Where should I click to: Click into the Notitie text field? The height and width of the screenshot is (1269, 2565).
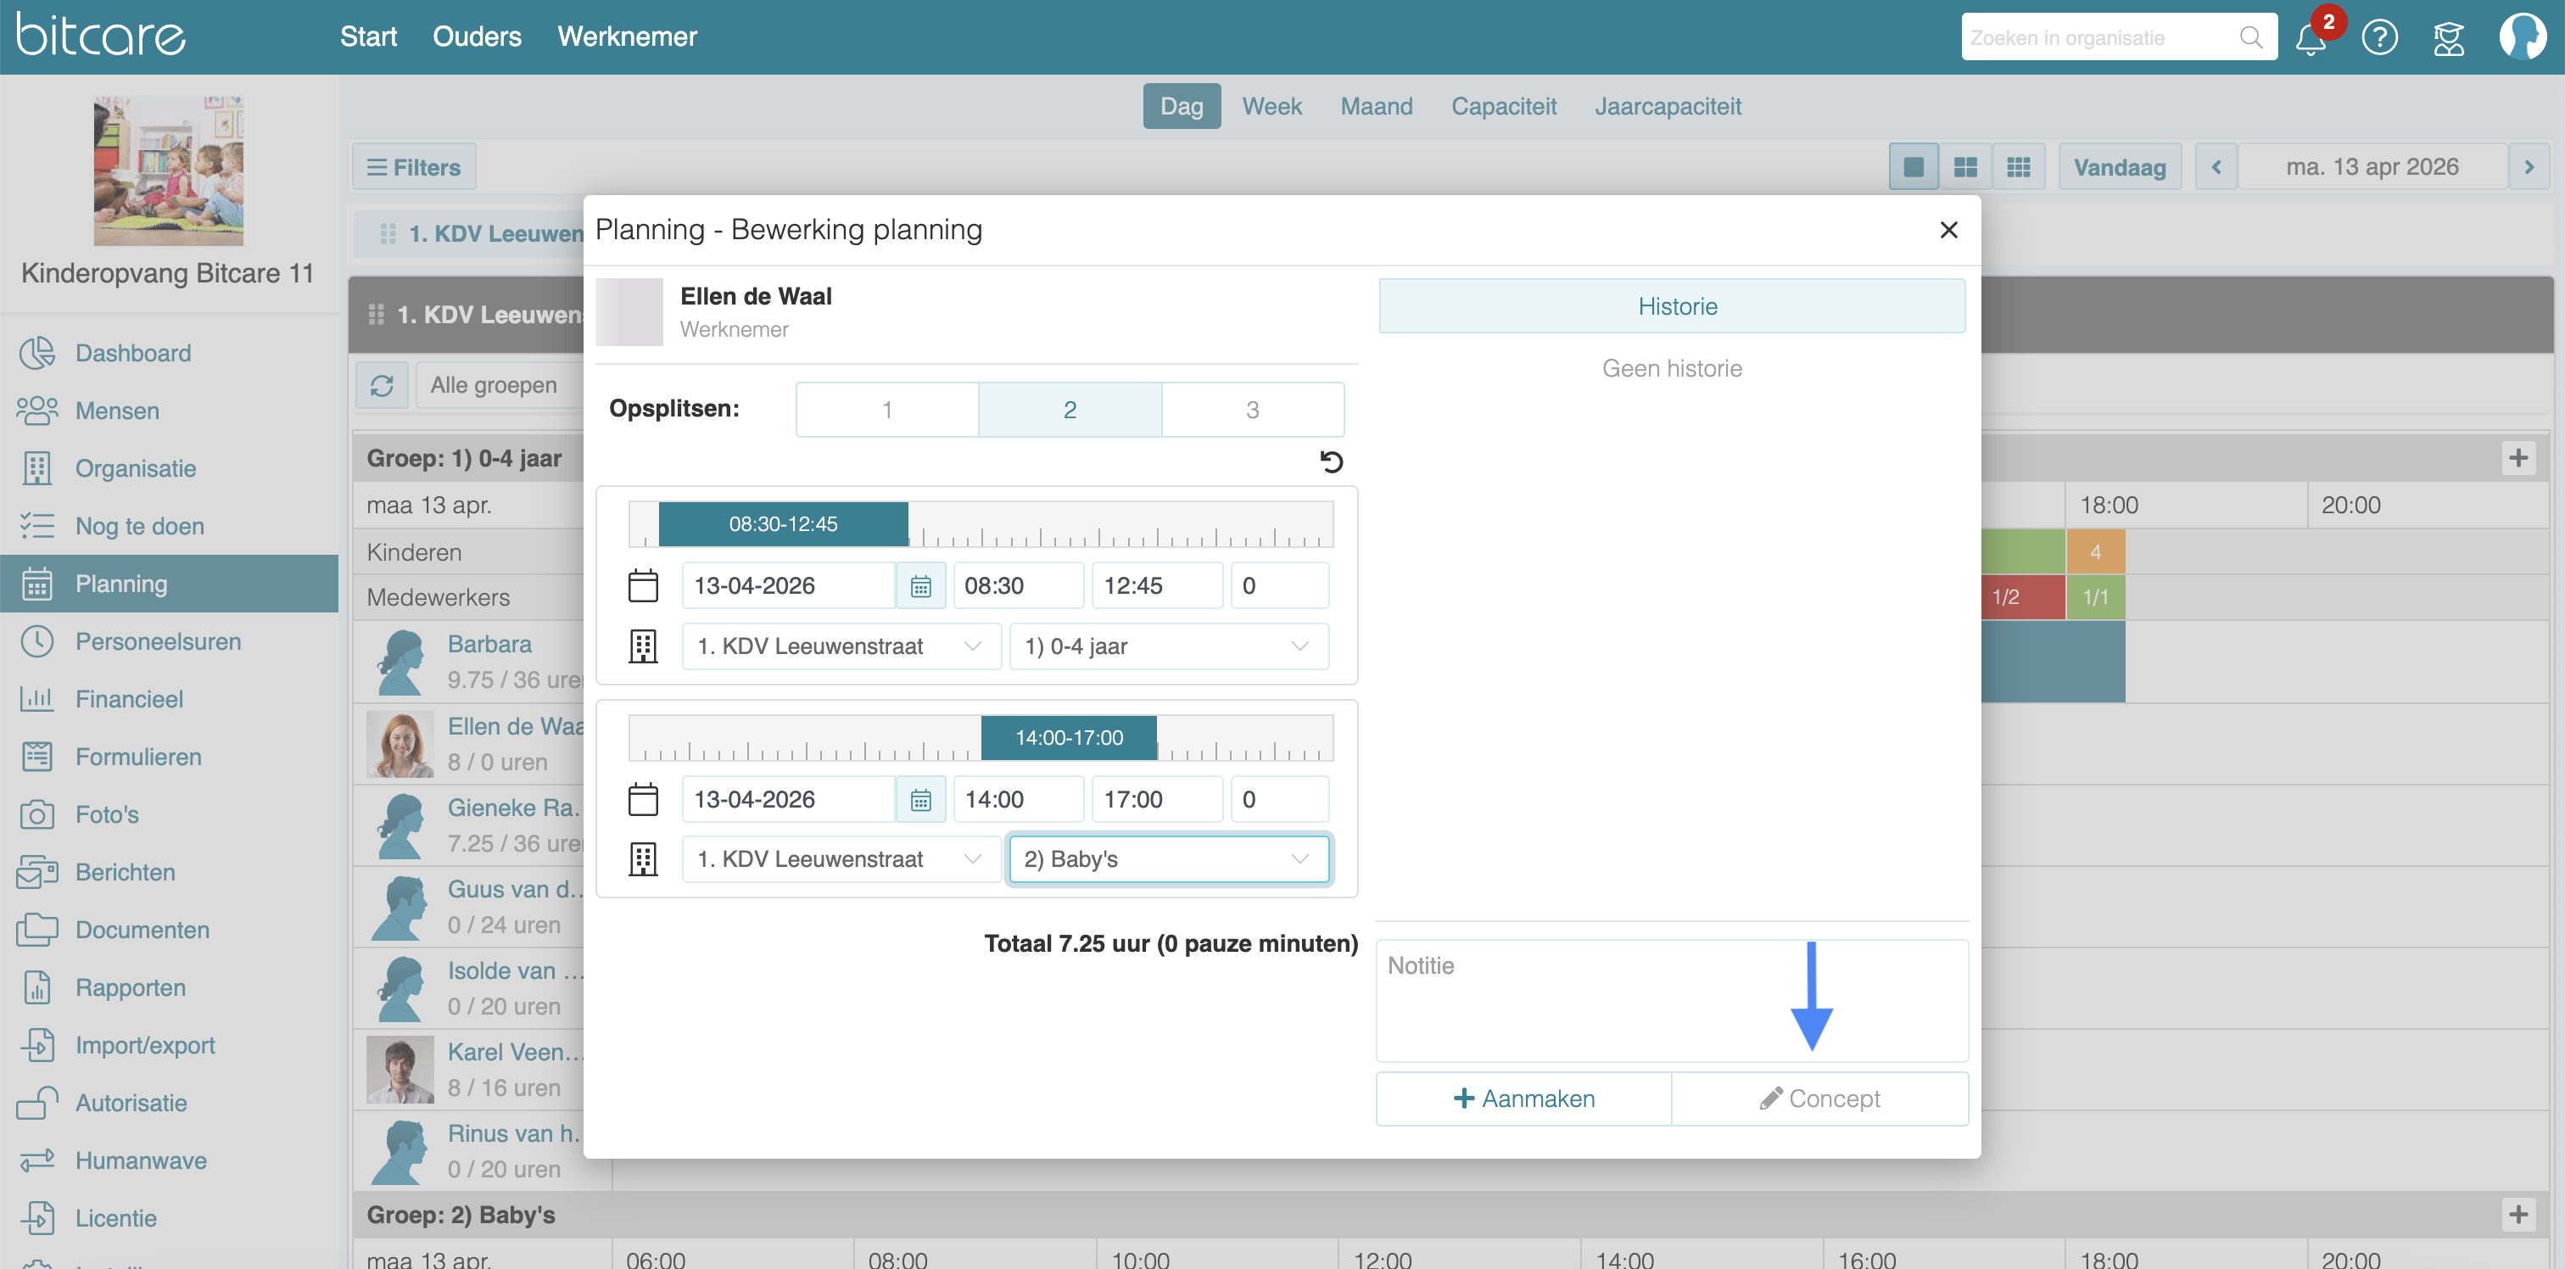[x=1593, y=999]
